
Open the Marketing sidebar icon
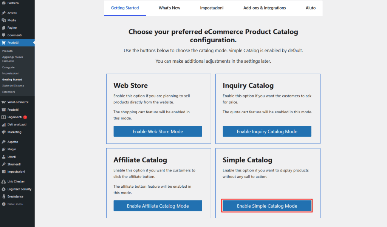[5, 132]
